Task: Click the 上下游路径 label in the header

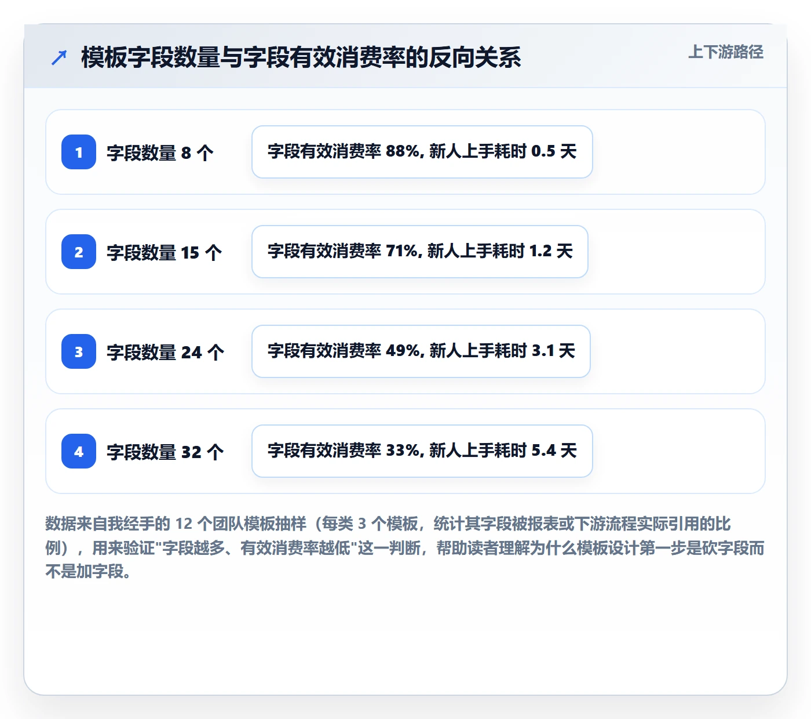Action: pyautogui.click(x=726, y=52)
